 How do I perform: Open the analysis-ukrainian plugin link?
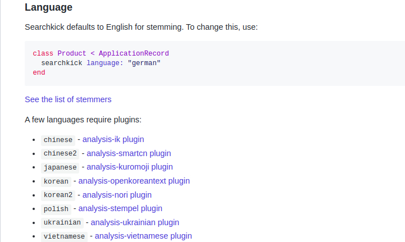coord(135,222)
